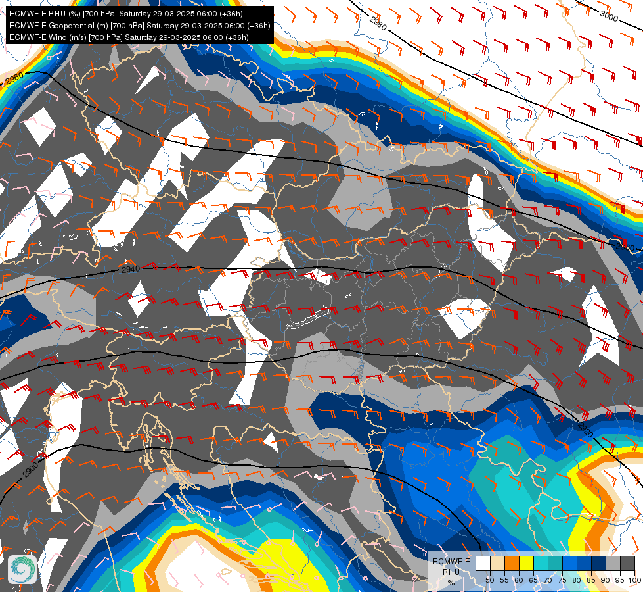Select the orange 55-60% legend swatch
The image size is (643, 592).
512,563
